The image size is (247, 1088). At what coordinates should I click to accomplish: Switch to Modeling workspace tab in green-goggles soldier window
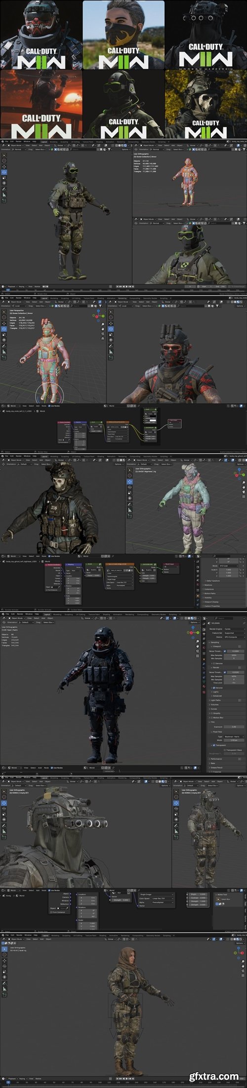[53, 141]
